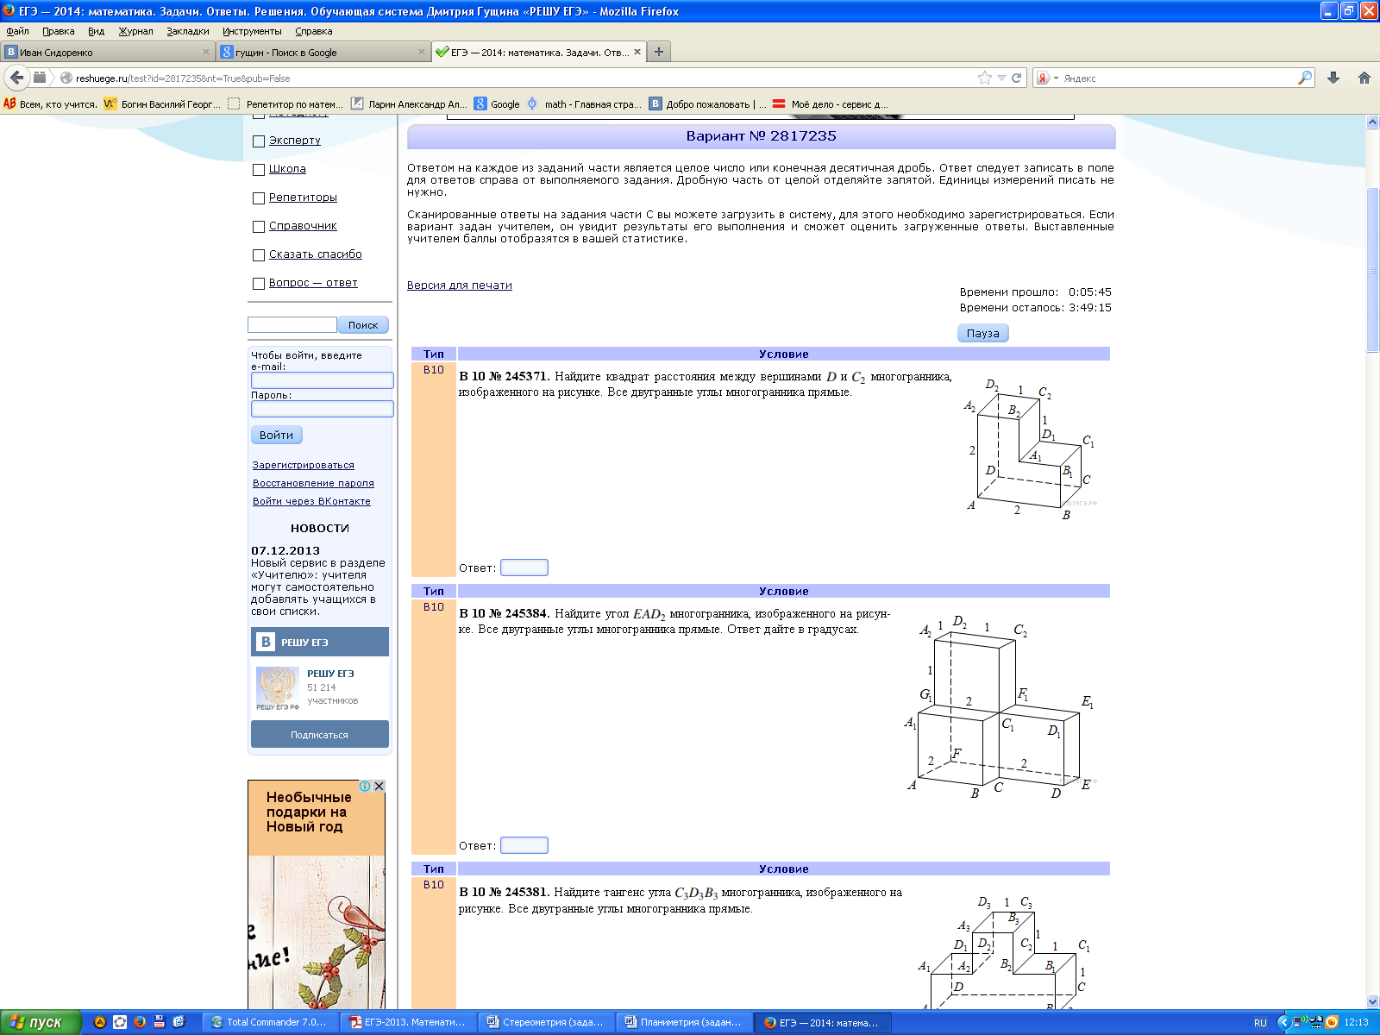1380x1035 pixels.
Task: Open the Справка menu
Action: (x=314, y=31)
